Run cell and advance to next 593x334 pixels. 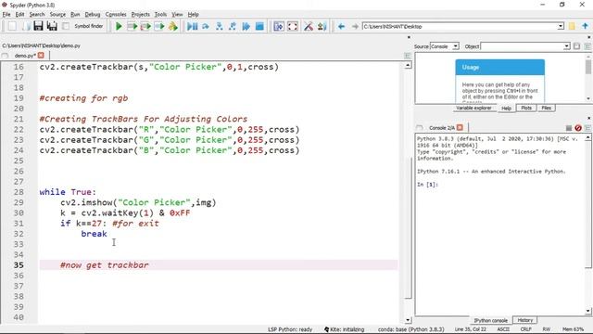[145, 26]
